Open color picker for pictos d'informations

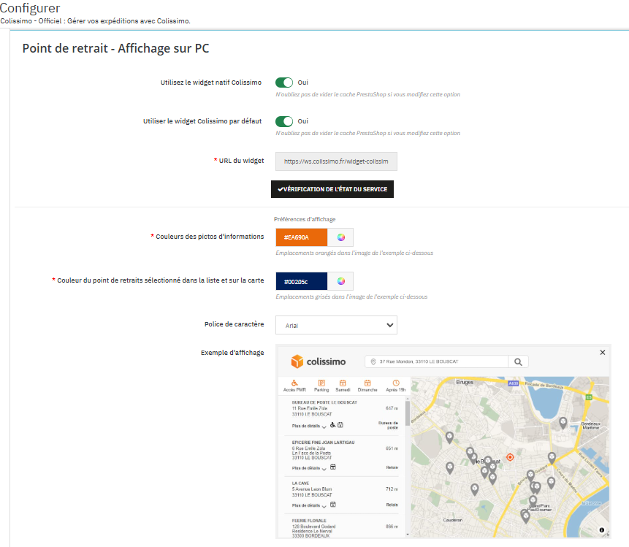[340, 237]
